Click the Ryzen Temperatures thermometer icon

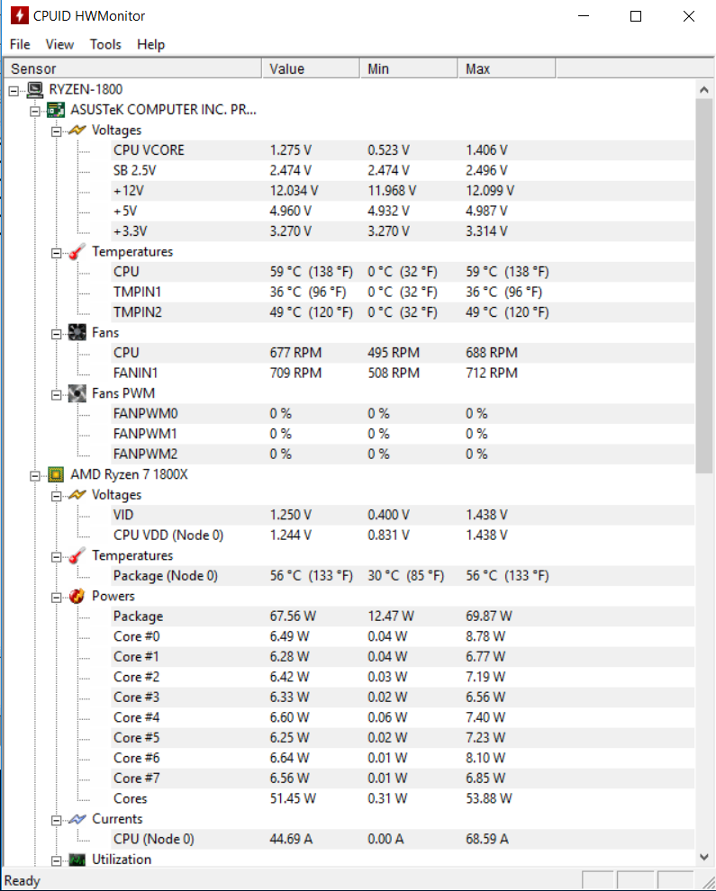77,555
